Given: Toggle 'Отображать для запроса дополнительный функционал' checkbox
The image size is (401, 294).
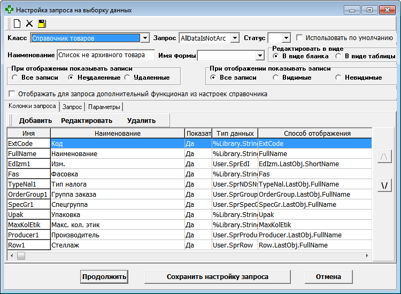Looking at the screenshot, I should tap(12, 94).
